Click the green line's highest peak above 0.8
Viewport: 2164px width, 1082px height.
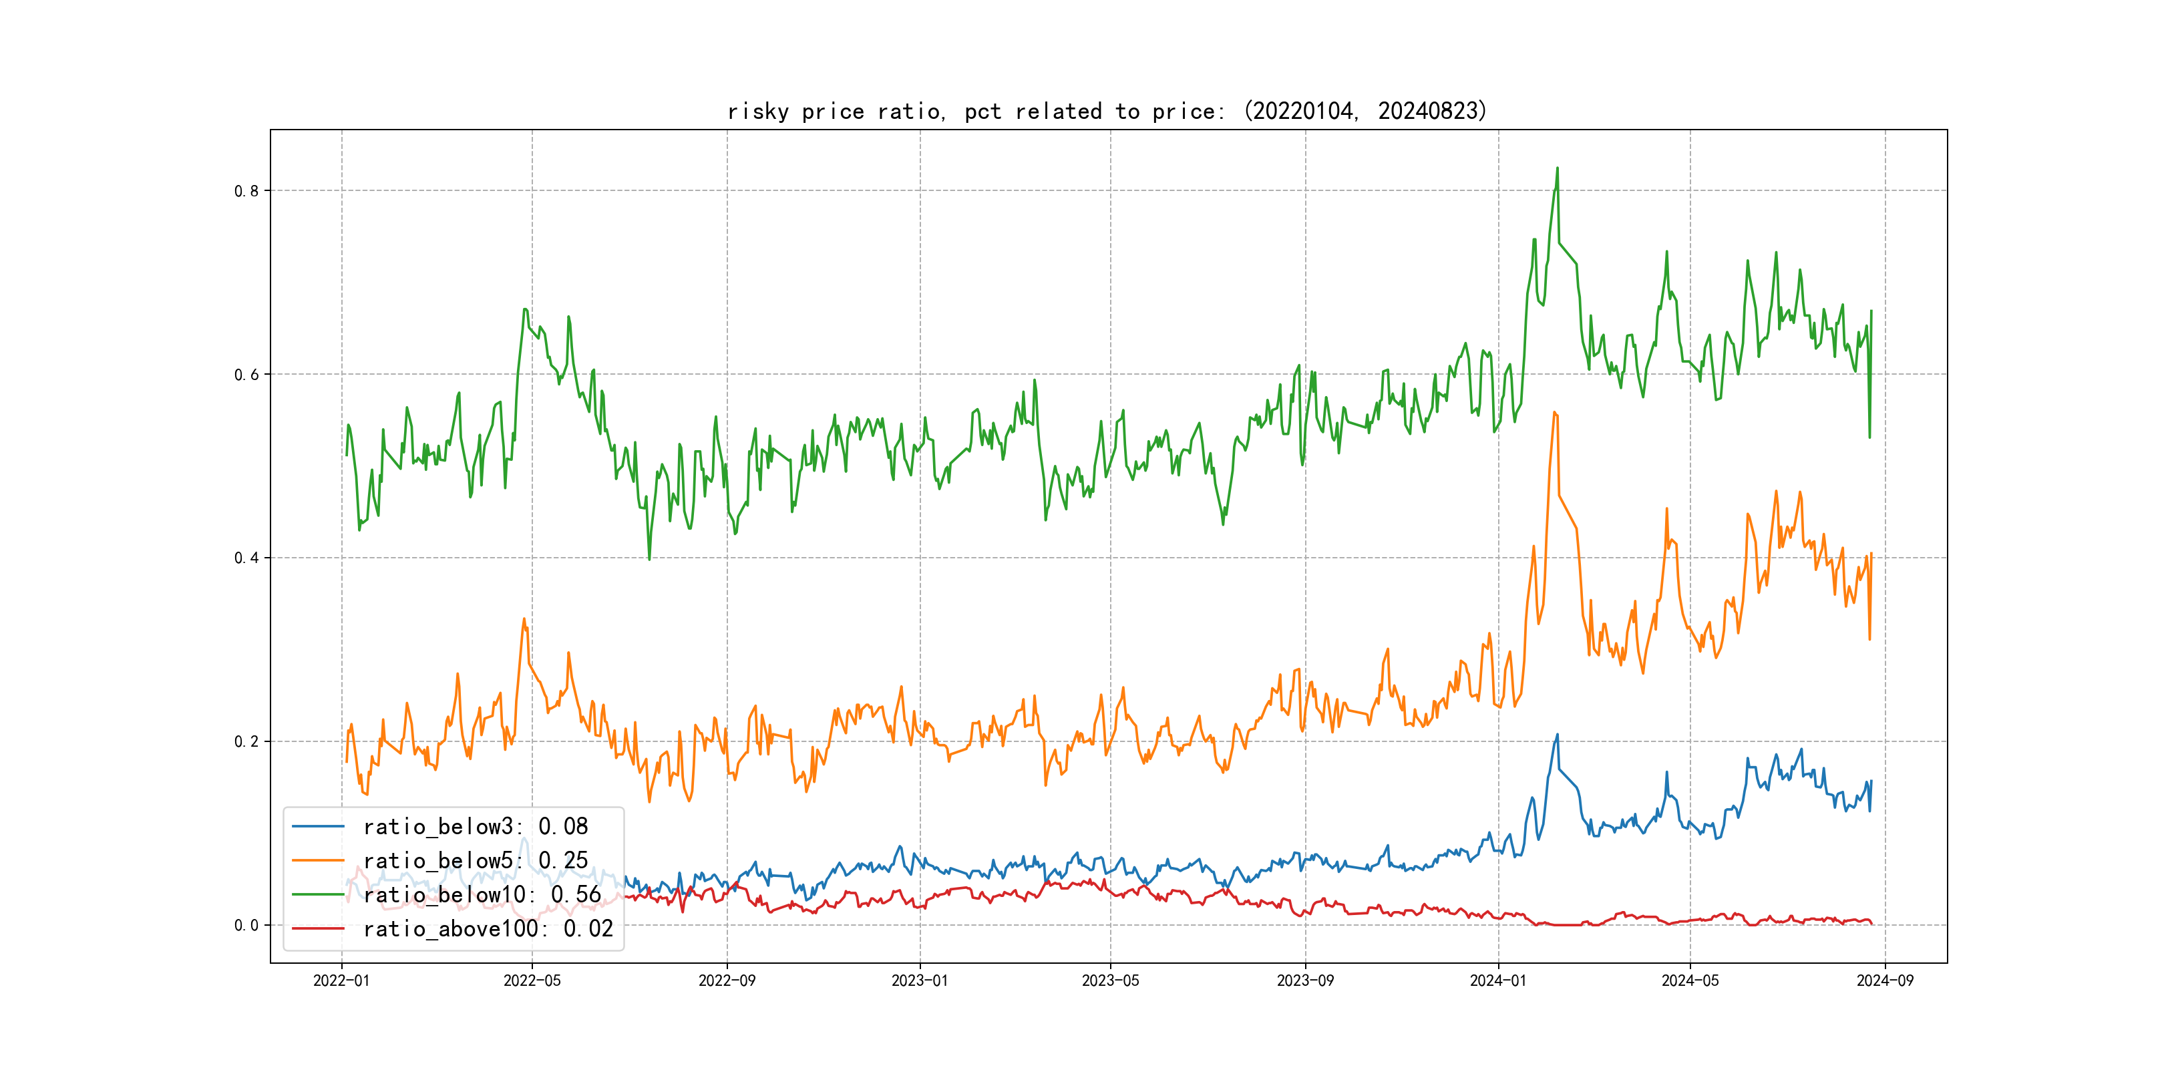pyautogui.click(x=1557, y=169)
